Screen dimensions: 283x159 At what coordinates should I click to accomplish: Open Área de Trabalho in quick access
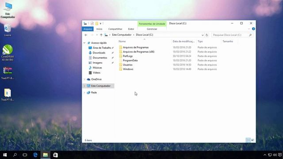102,48
